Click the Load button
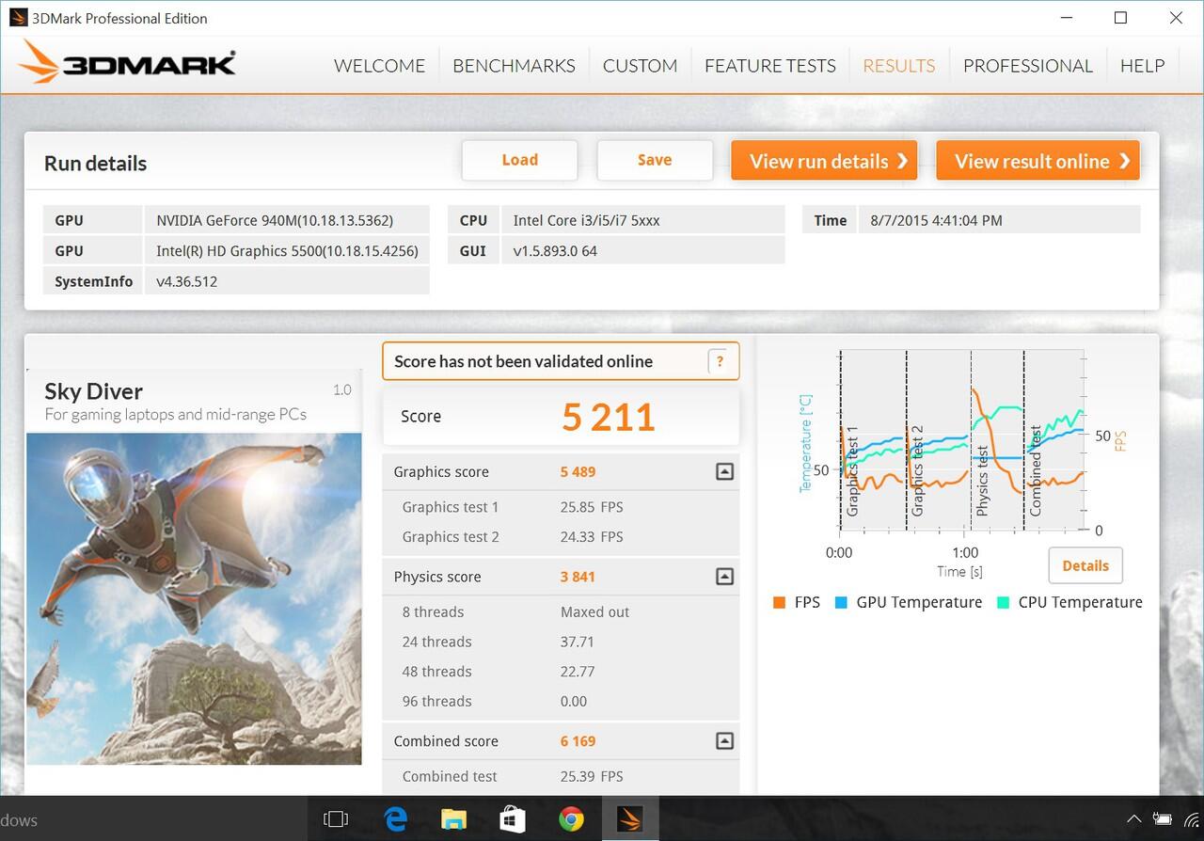 pyautogui.click(x=519, y=160)
